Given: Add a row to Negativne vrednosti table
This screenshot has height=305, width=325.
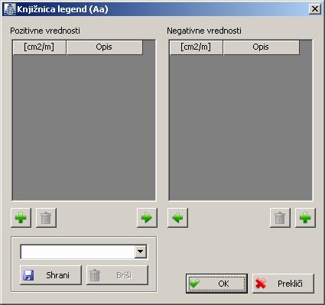Looking at the screenshot, I should (305, 218).
